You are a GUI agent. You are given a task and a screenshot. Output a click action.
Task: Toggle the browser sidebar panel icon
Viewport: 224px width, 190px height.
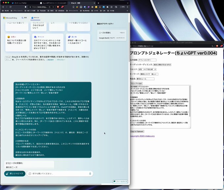(111, 7)
